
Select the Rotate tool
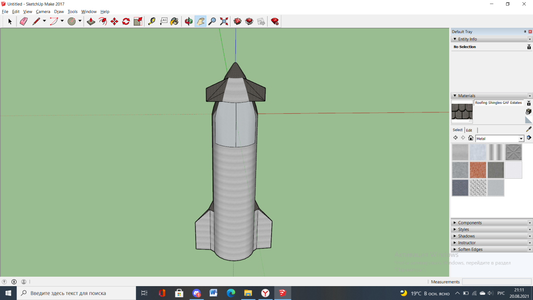click(126, 21)
